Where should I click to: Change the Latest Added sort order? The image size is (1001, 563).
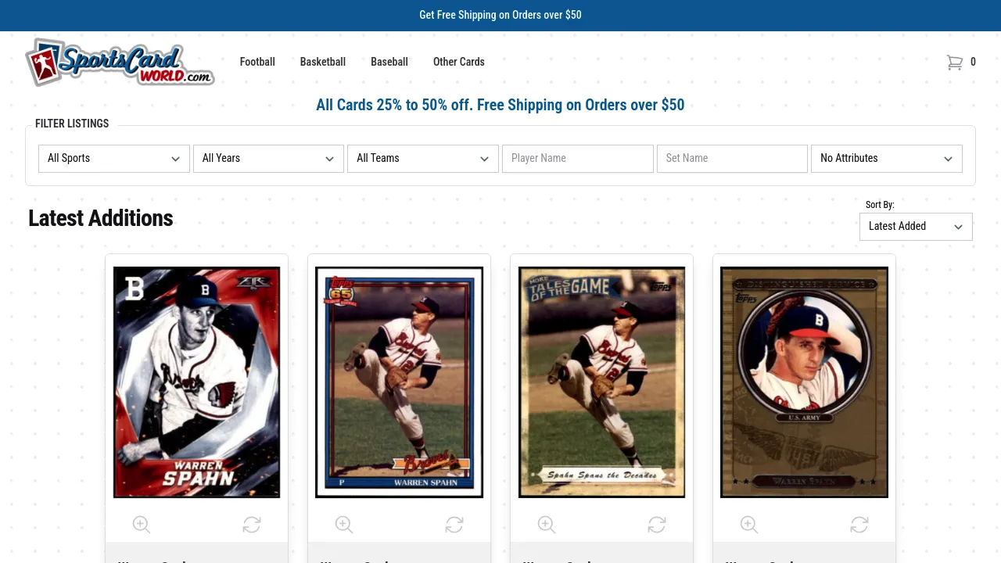click(x=916, y=226)
